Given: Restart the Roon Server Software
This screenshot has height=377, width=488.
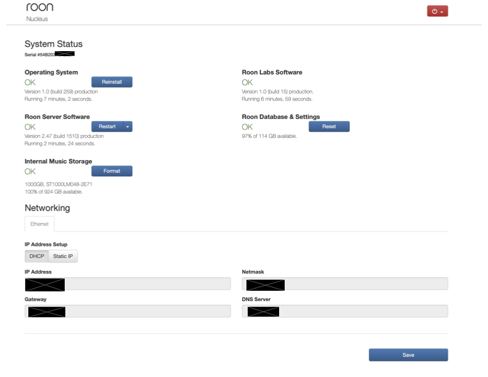Looking at the screenshot, I should 107,126.
